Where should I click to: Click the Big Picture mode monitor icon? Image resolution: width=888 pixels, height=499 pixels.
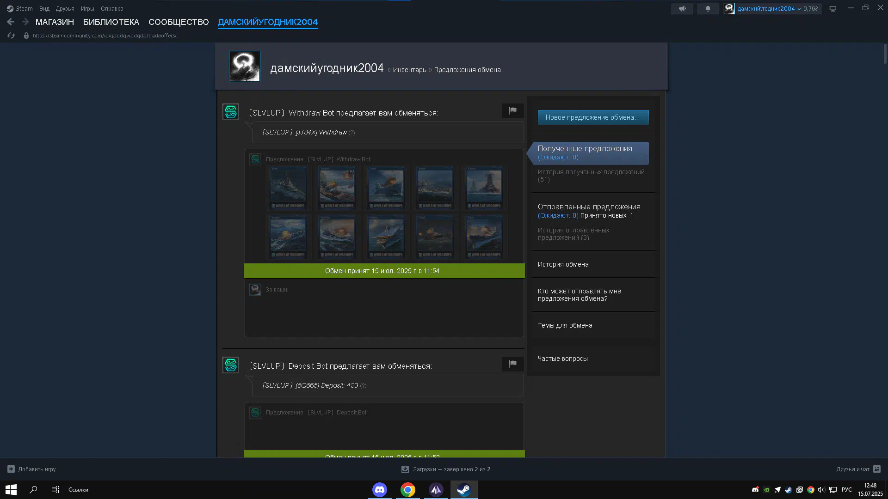click(832, 8)
